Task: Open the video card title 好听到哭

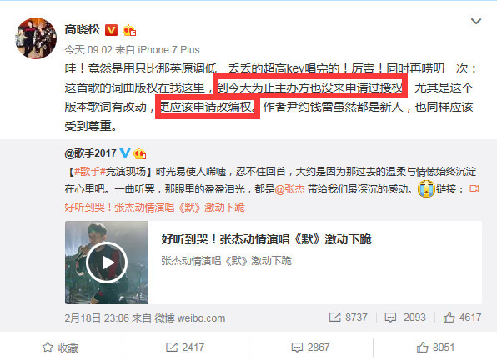Action: pos(266,239)
